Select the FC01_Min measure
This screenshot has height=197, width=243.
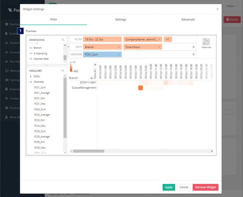click(x=39, y=98)
